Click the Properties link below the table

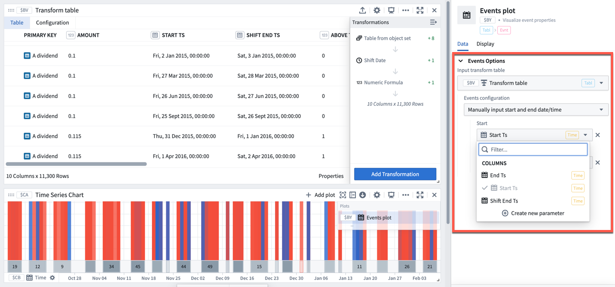coord(331,176)
